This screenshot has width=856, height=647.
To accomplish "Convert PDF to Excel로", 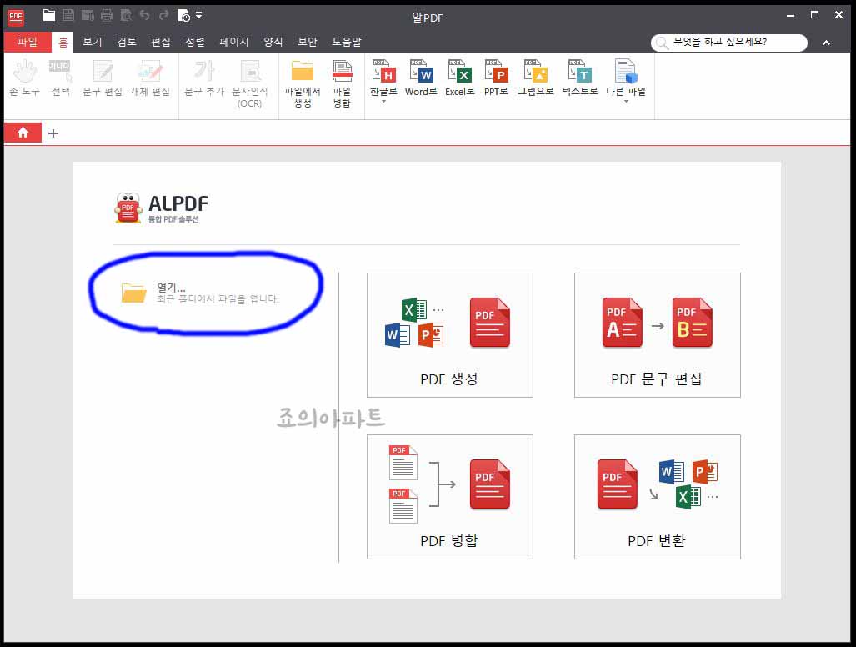I will [459, 78].
